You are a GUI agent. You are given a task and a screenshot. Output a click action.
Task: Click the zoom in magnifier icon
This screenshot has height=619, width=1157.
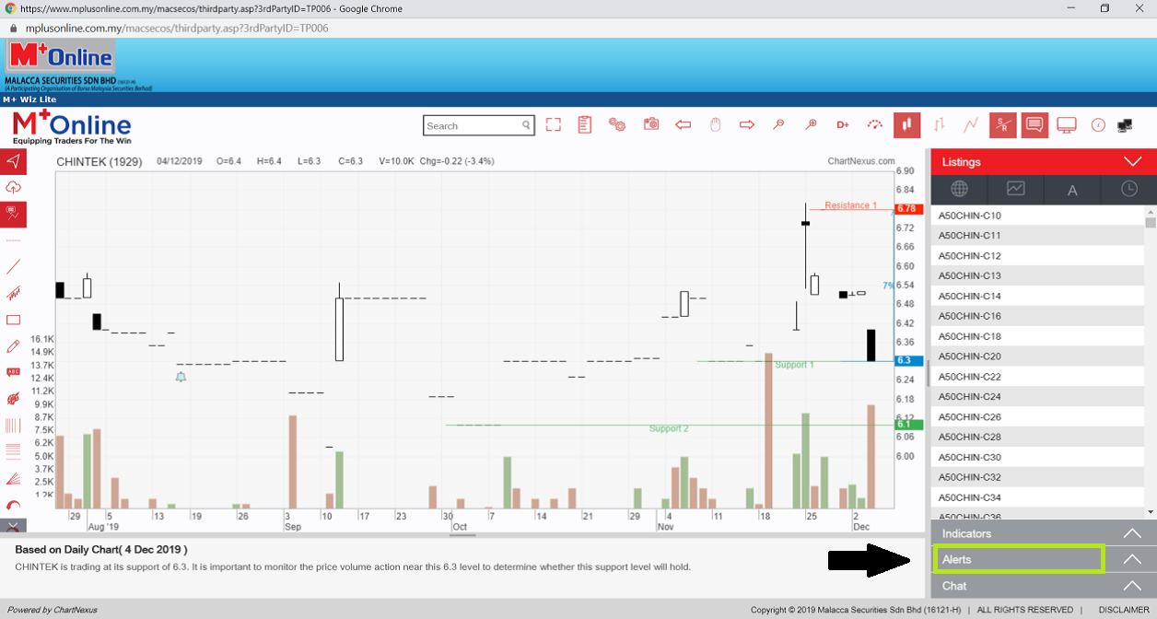pos(811,124)
